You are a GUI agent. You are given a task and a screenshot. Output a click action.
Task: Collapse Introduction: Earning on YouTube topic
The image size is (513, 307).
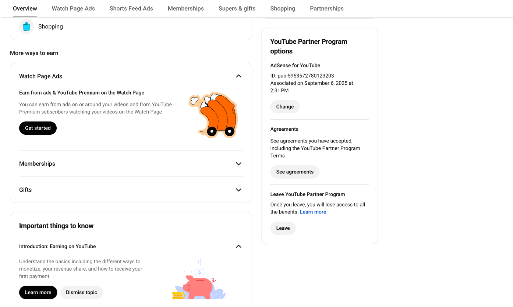tap(238, 246)
